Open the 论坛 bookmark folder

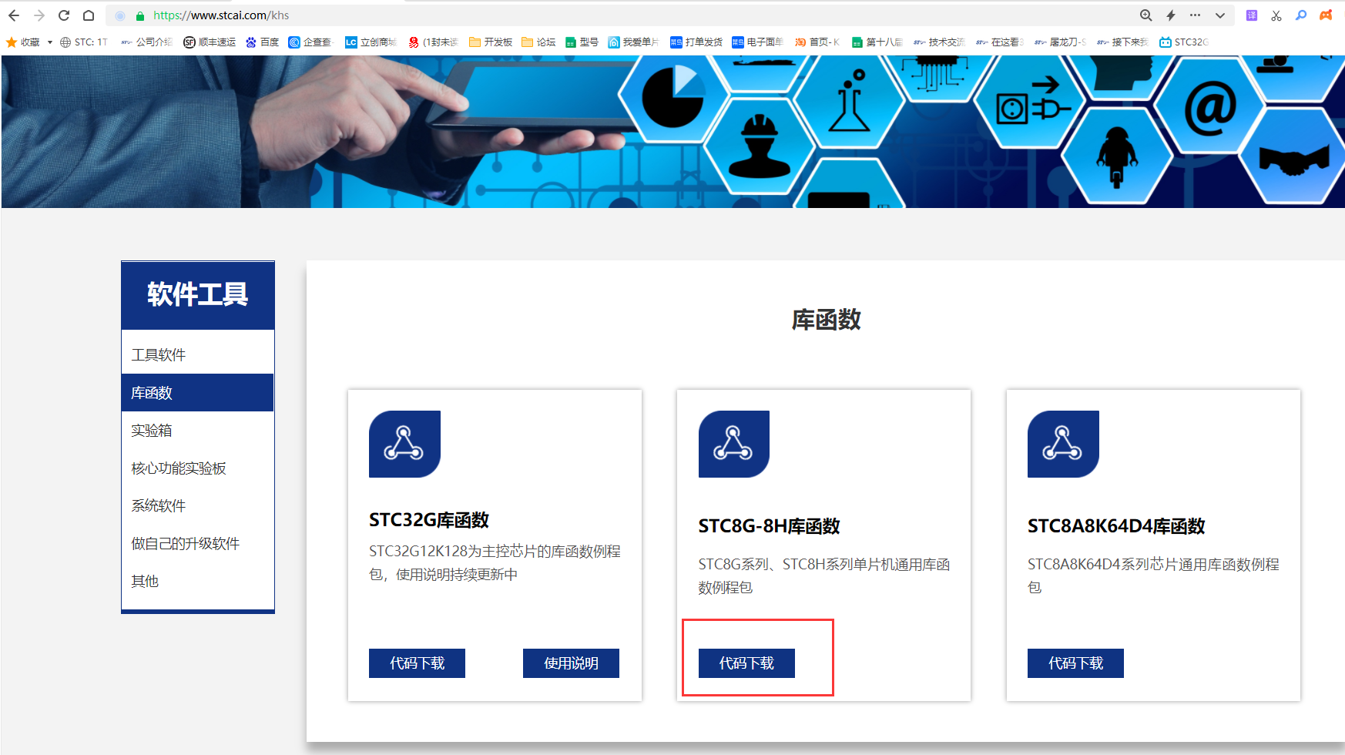tap(538, 42)
